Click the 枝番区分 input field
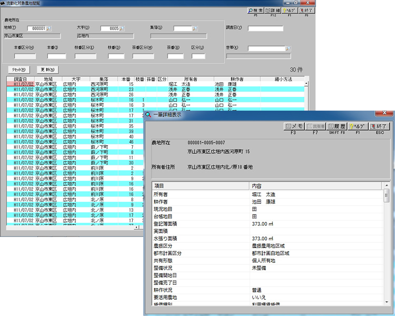 click(x=85, y=56)
